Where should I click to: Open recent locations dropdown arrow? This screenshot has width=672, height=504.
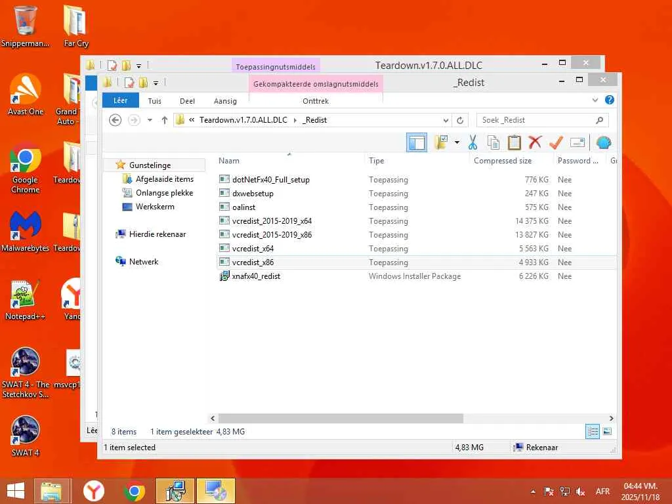(150, 120)
